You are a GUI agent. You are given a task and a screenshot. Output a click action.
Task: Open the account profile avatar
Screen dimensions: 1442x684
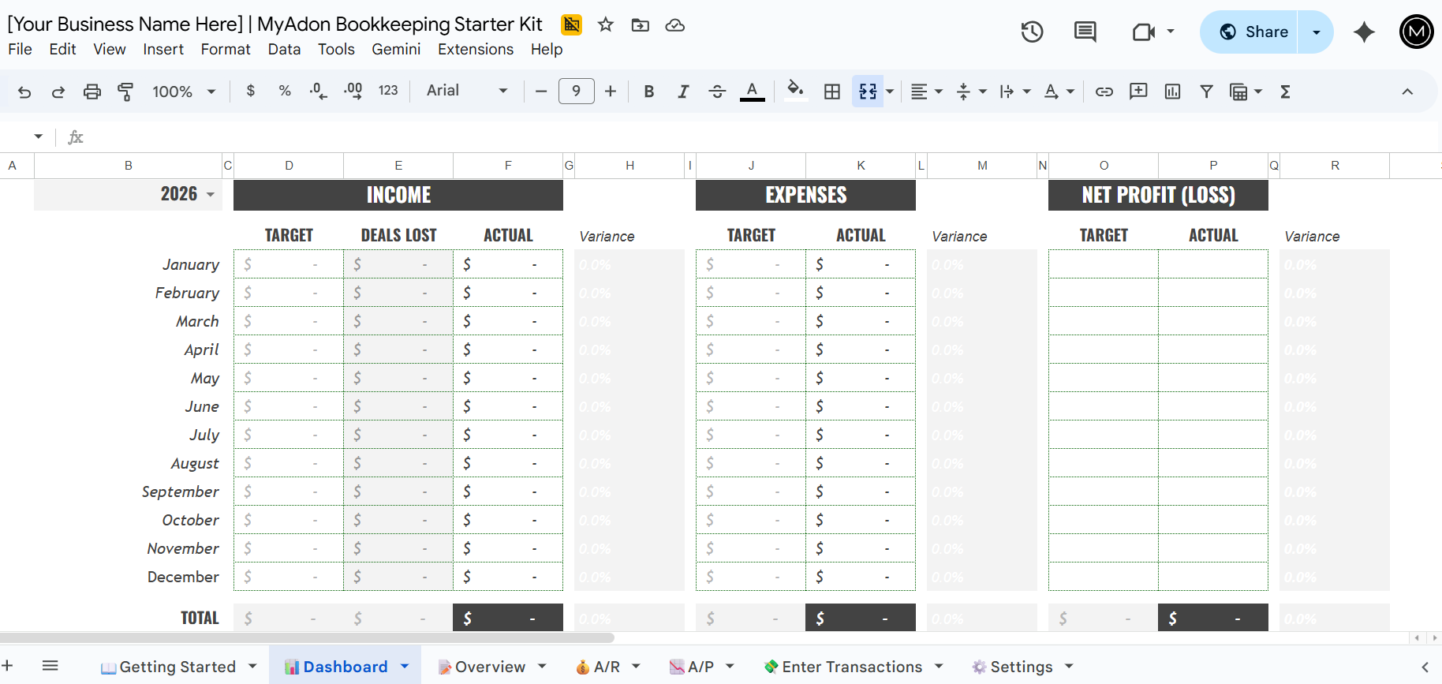tap(1416, 32)
